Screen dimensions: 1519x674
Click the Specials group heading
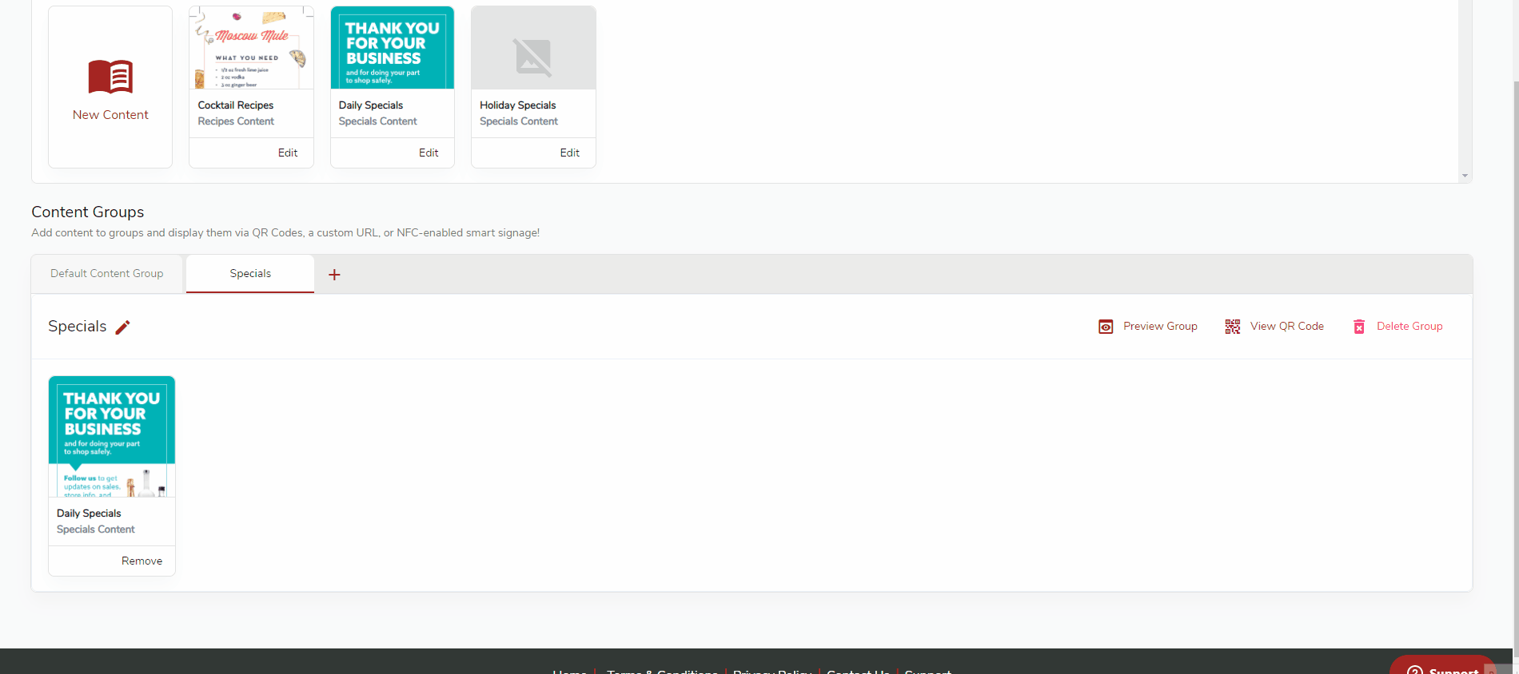pyautogui.click(x=77, y=326)
